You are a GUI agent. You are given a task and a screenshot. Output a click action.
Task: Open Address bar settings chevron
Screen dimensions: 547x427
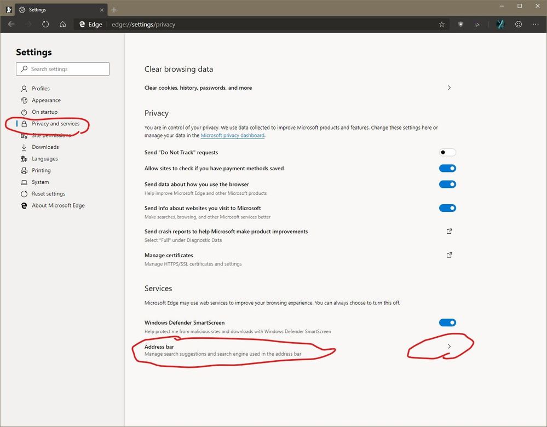[x=450, y=347]
